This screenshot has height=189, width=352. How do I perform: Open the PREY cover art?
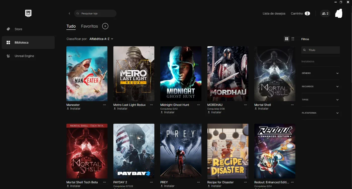coord(181,151)
